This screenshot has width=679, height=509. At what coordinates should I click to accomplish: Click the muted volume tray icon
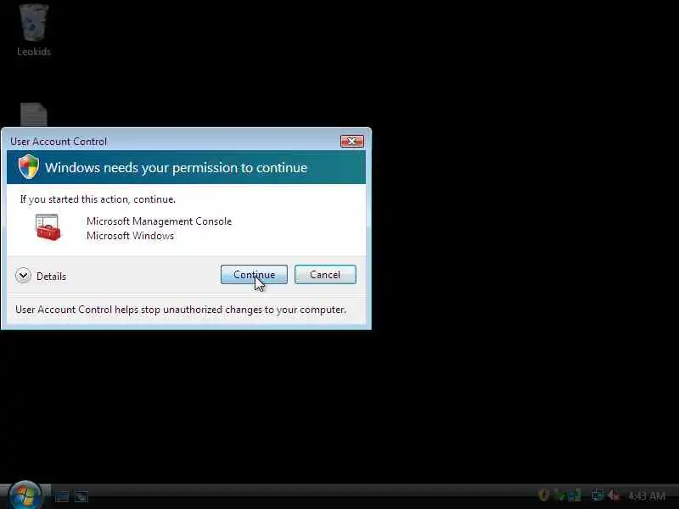[x=614, y=495]
